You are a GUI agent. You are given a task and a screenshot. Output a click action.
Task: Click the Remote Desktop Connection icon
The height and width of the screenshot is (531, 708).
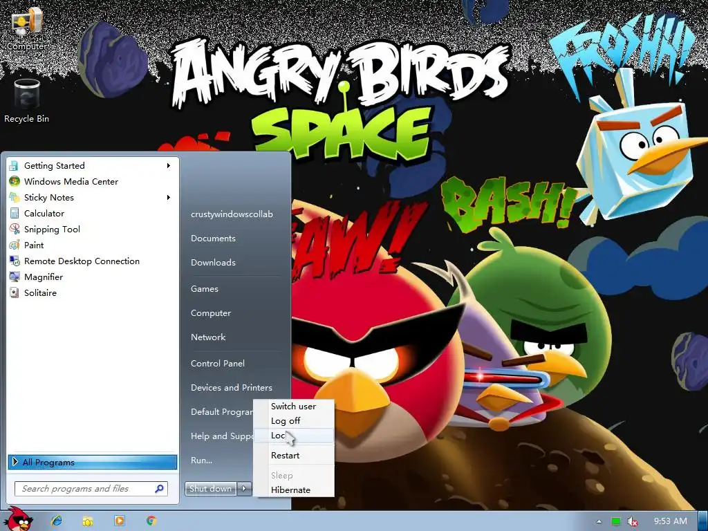(x=15, y=261)
